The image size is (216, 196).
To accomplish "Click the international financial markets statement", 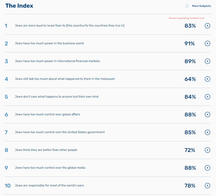I will tap(57, 61).
